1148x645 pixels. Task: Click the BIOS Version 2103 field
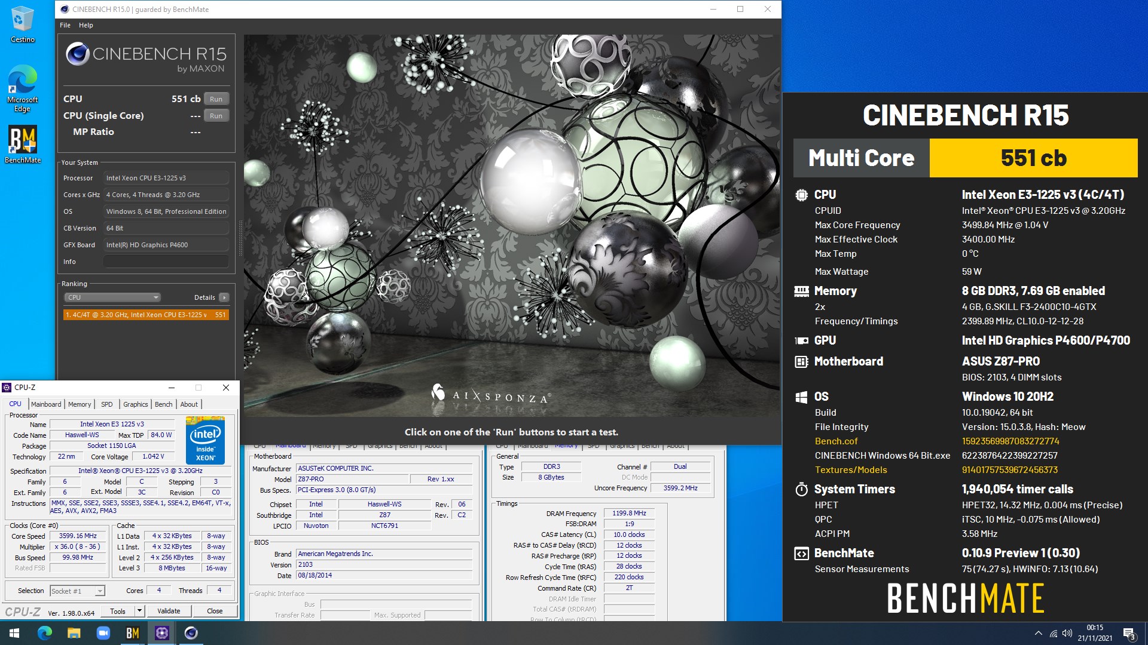pyautogui.click(x=384, y=564)
